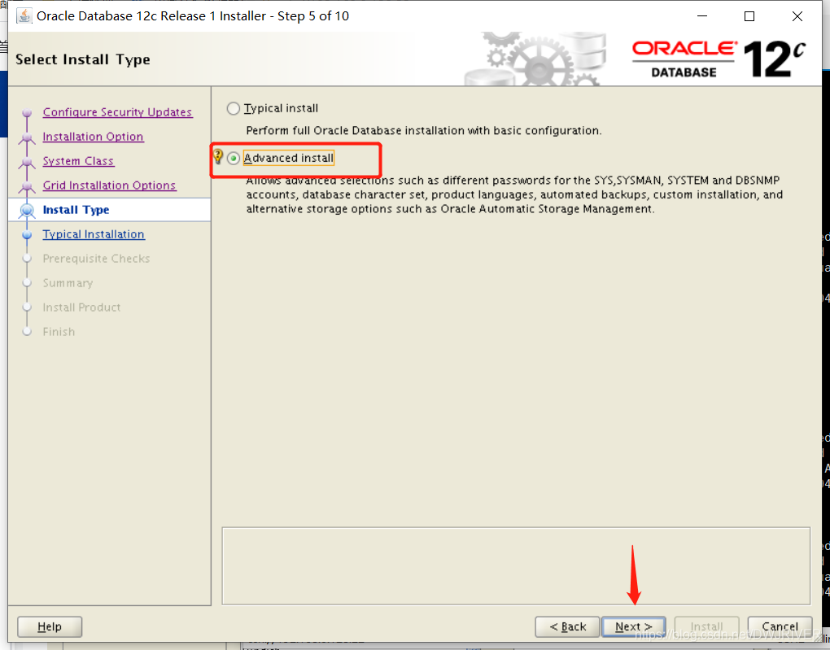This screenshot has height=650, width=830.
Task: Click the Oracle 12c Database logo
Action: [x=719, y=59]
